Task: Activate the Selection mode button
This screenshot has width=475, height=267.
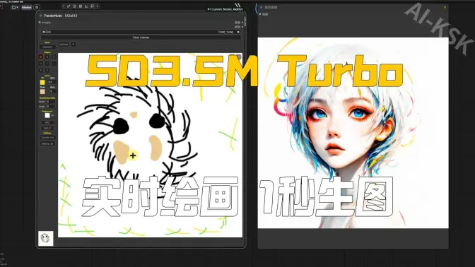Action: [x=47, y=47]
